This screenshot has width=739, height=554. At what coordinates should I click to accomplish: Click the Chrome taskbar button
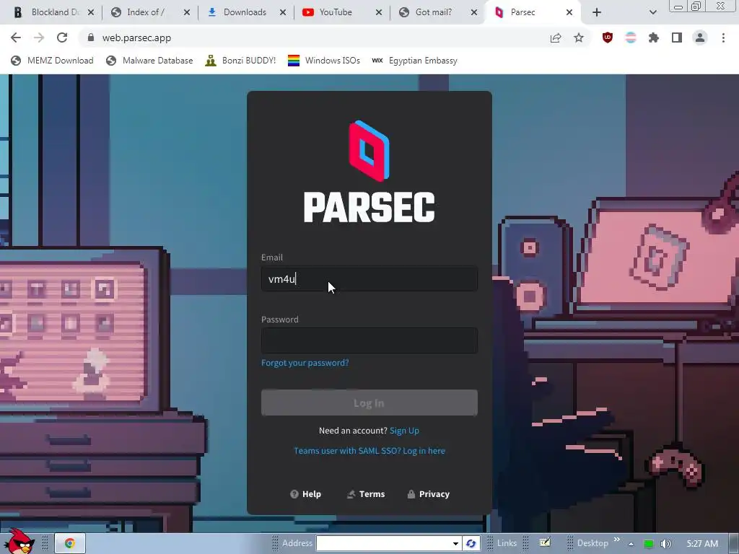click(x=70, y=543)
